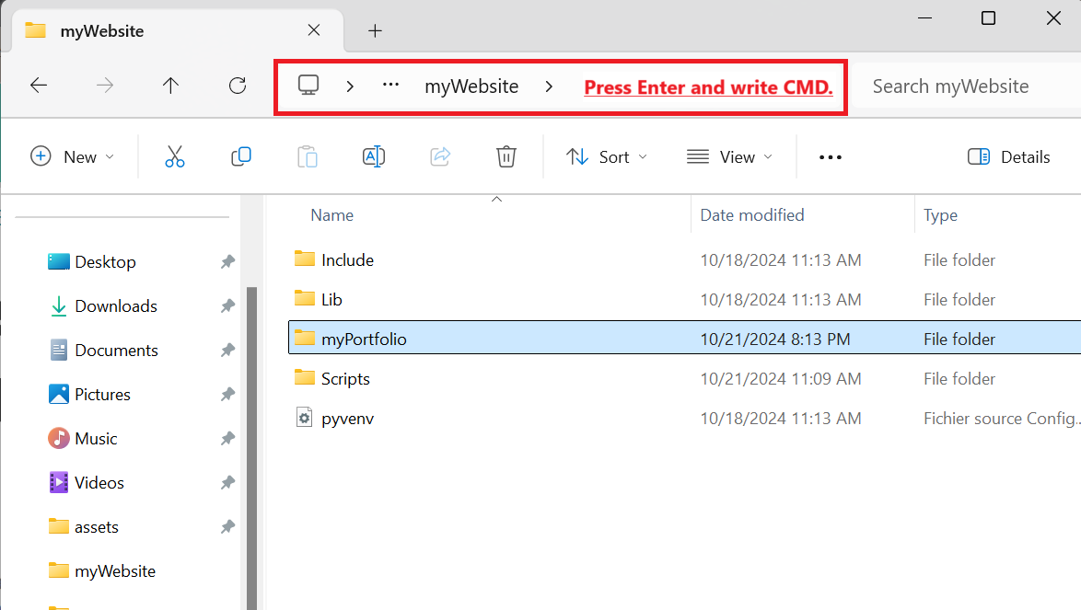Screen dimensions: 1081x610
Task: Unpin Downloads using its pin icon
Action: 227,305
